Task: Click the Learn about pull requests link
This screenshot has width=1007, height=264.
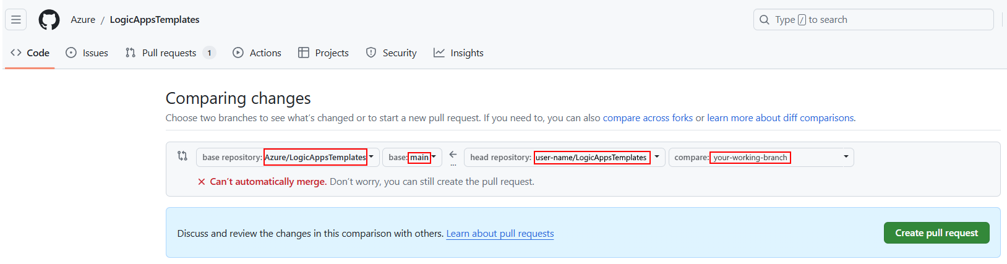Action: point(500,234)
